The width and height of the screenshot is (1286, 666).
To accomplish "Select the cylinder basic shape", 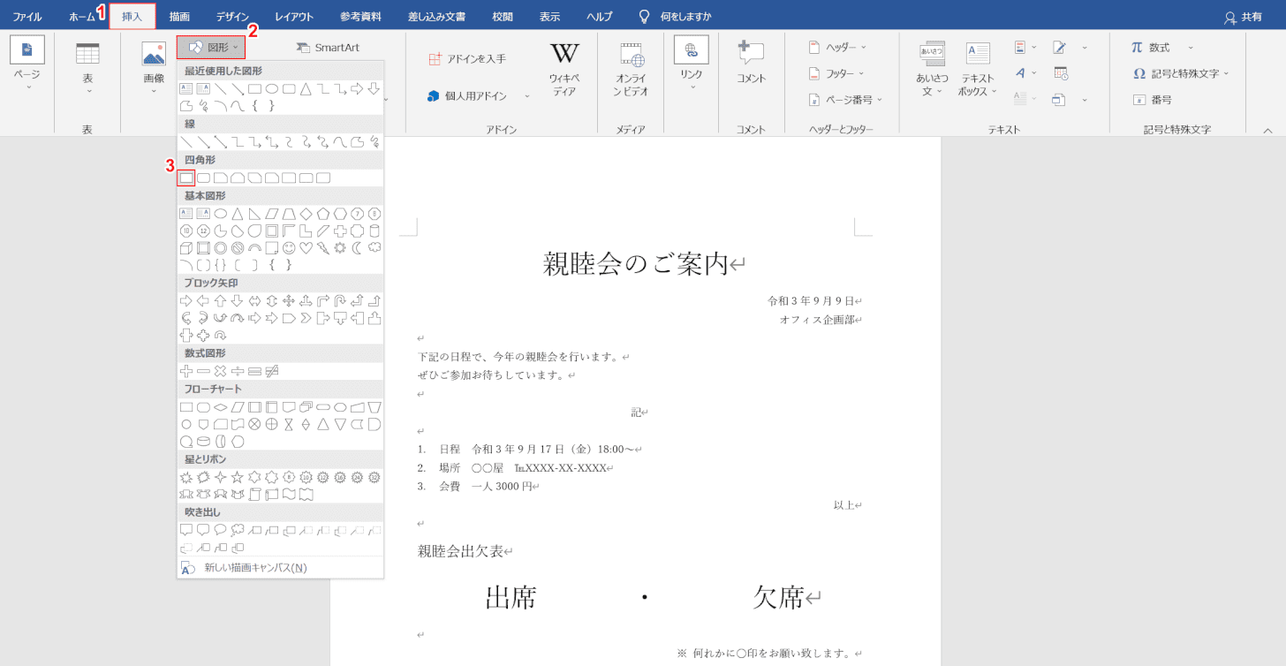I will (374, 231).
